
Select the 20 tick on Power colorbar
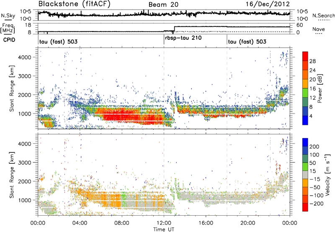click(x=312, y=80)
